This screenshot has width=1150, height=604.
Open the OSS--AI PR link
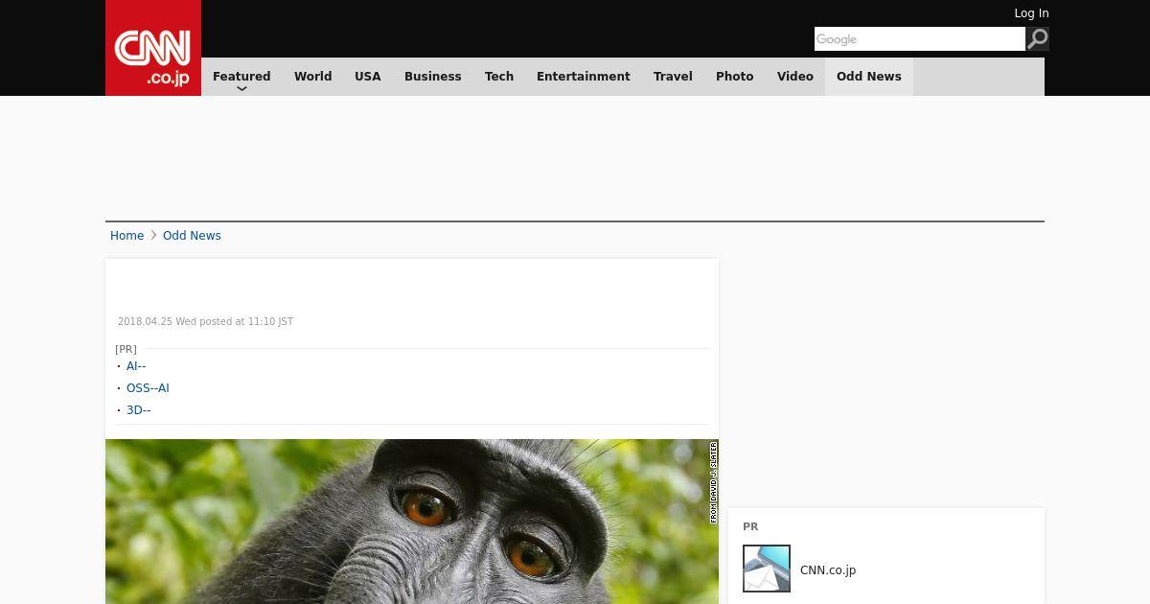point(148,388)
